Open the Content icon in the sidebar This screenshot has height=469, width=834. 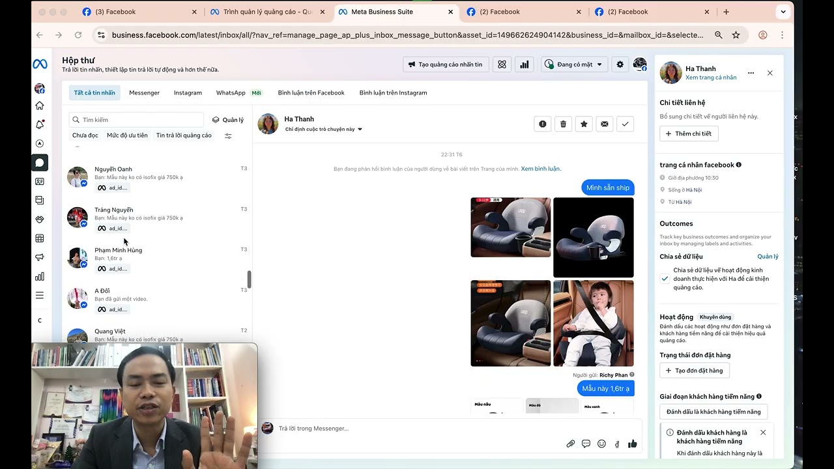point(40,201)
